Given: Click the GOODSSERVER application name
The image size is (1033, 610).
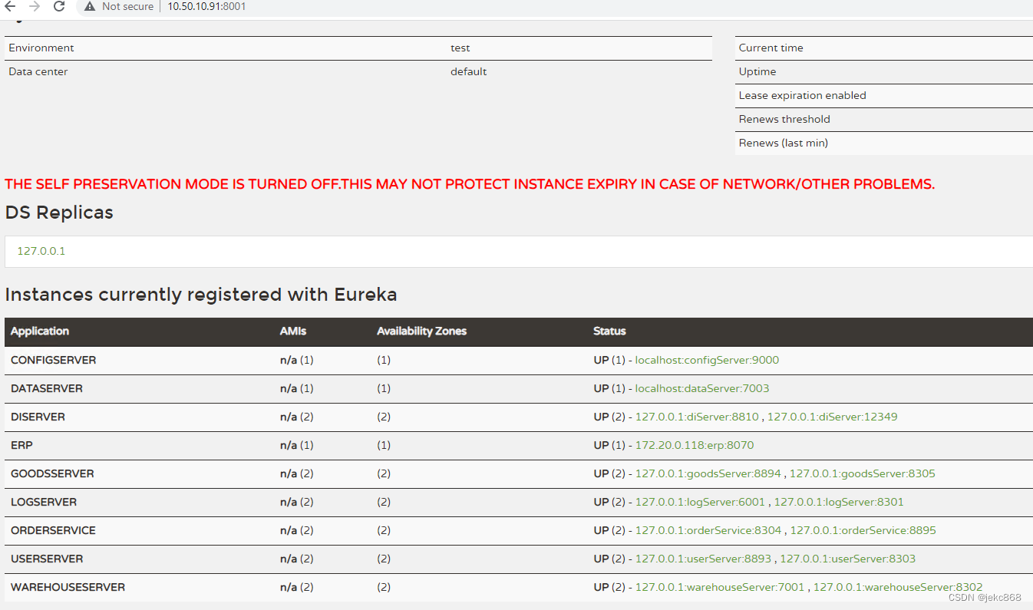Looking at the screenshot, I should (52, 473).
